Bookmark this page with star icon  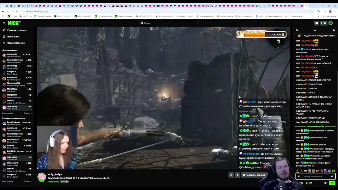312,12
